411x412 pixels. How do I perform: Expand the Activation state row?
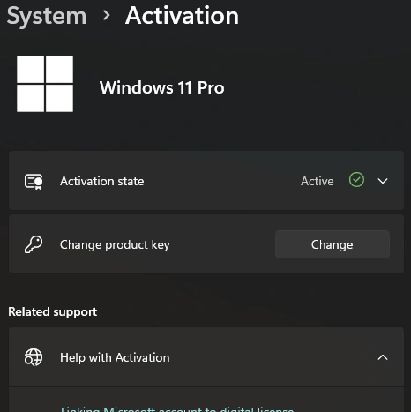pyautogui.click(x=206, y=181)
